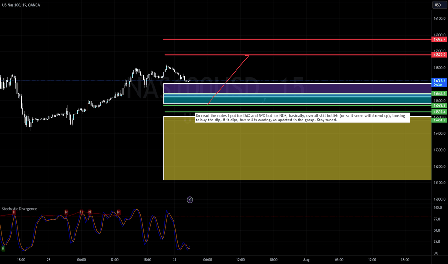
Task: Select the purple rectangle zone drawing
Action: (298, 88)
